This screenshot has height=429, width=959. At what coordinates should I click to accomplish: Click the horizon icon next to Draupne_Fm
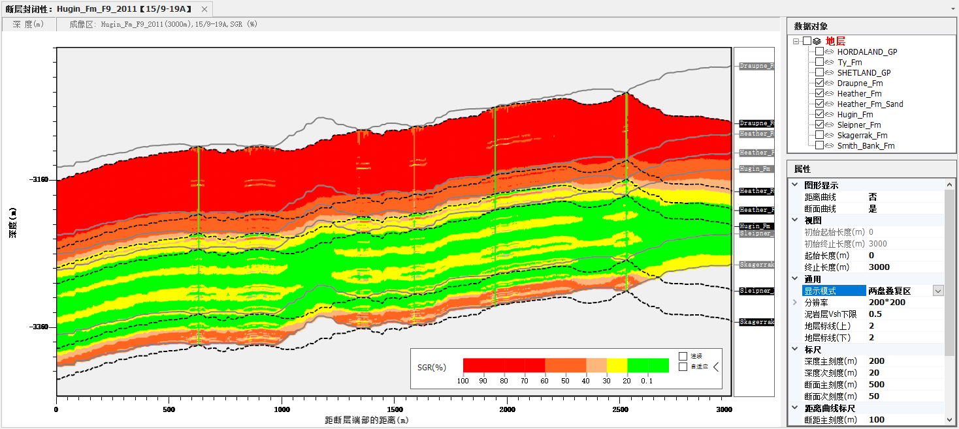(x=830, y=83)
